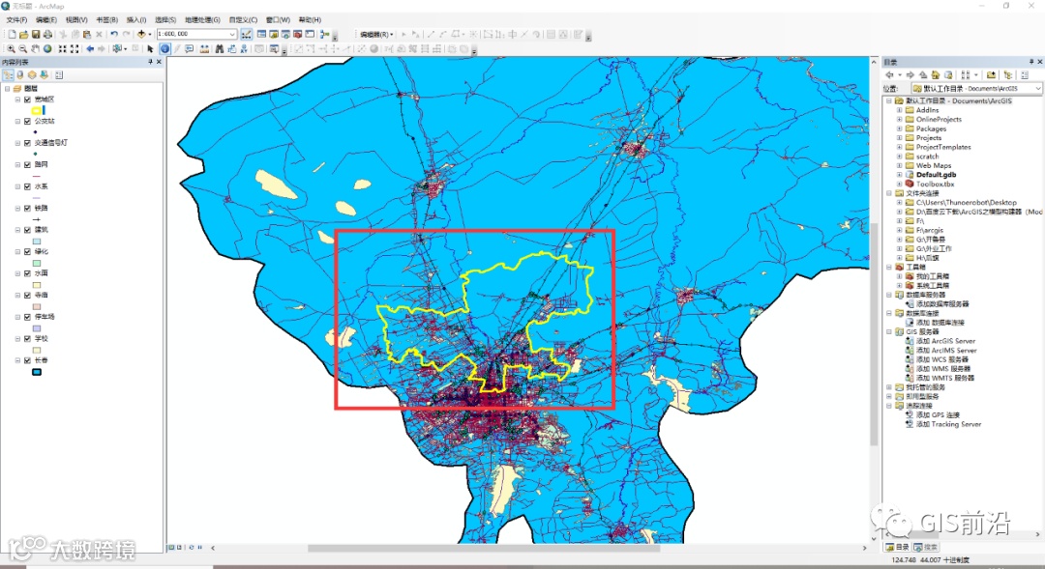This screenshot has width=1045, height=569.
Task: Open the Editor toolbar icon
Action: click(247, 34)
